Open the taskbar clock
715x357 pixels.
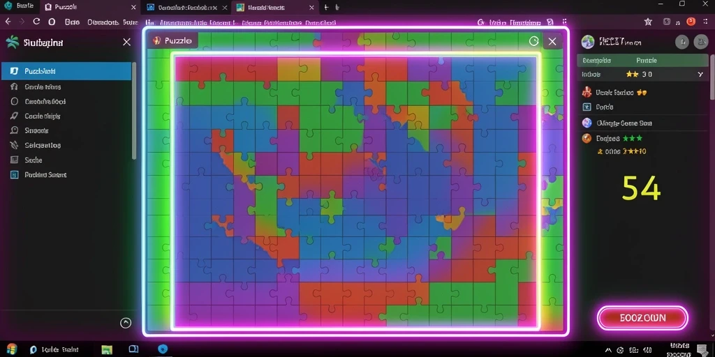(680, 350)
